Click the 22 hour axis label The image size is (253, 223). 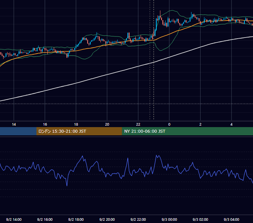point(138,125)
